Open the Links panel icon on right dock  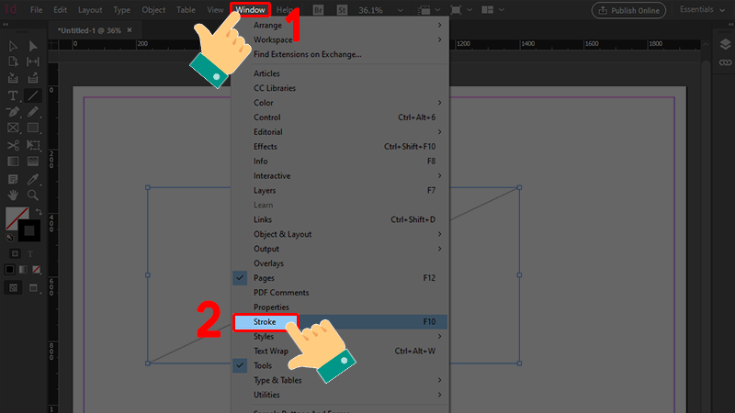pos(725,62)
